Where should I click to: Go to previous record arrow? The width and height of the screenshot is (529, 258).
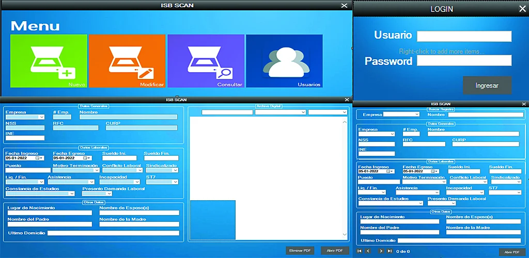click(x=368, y=251)
